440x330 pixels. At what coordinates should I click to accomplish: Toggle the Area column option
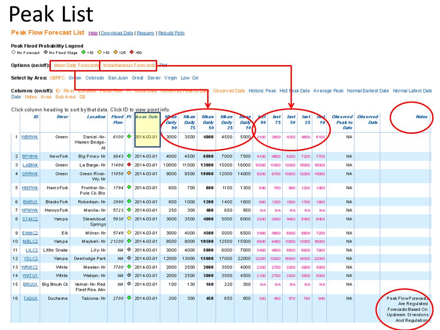pyautogui.click(x=46, y=97)
